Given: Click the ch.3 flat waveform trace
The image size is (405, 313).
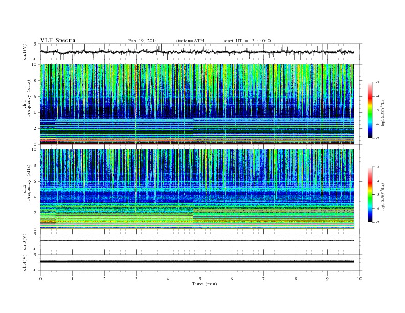Looking at the screenshot, I should pyautogui.click(x=197, y=241).
